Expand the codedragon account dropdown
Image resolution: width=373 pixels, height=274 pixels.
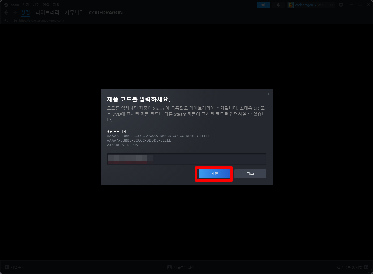click(x=306, y=5)
